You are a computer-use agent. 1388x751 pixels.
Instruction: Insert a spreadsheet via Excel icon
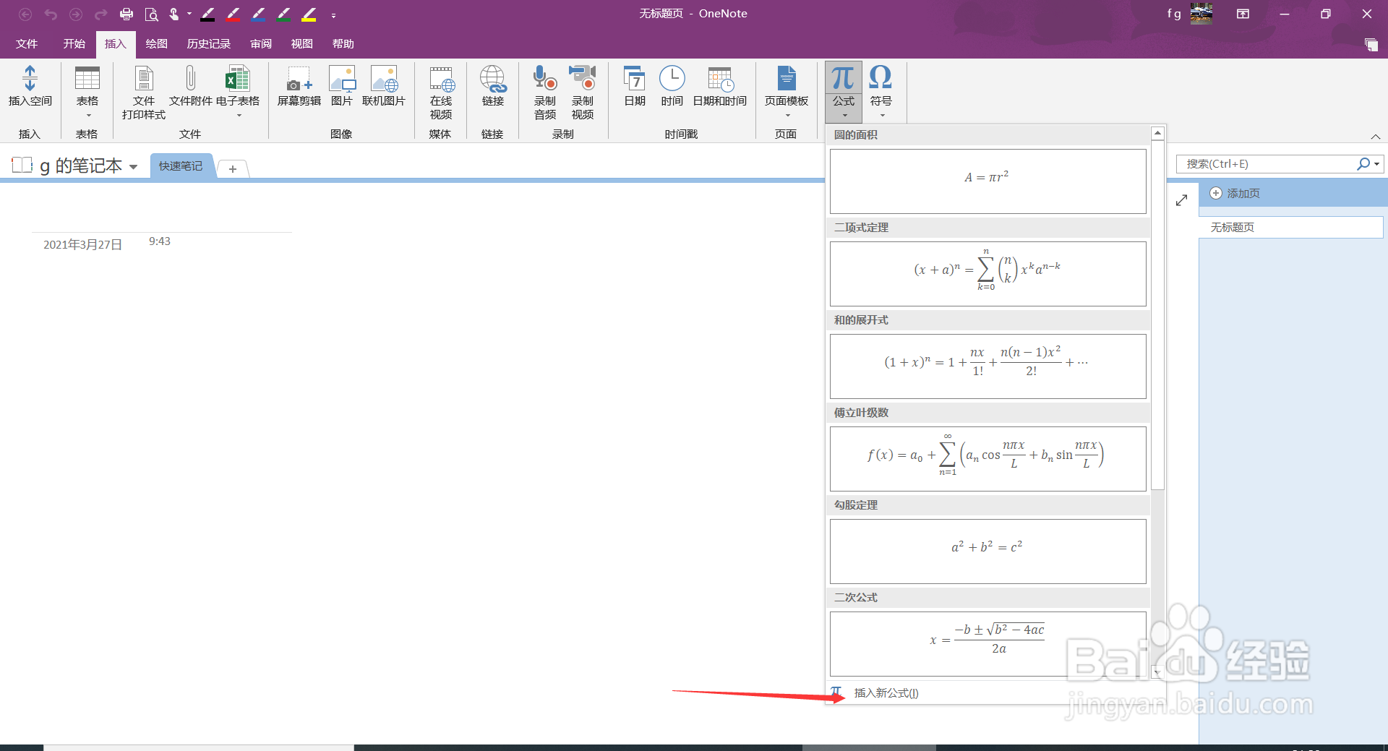click(237, 78)
